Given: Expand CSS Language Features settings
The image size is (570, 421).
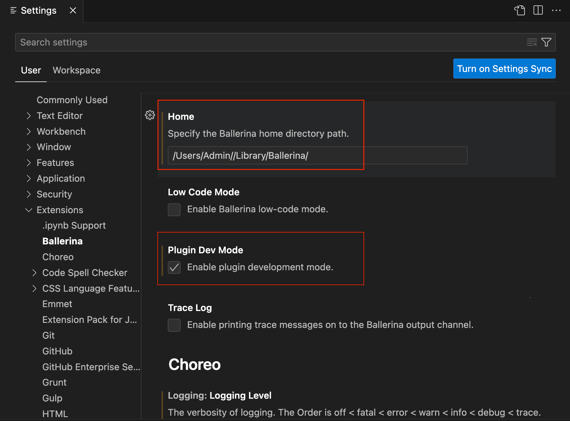Looking at the screenshot, I should (34, 288).
